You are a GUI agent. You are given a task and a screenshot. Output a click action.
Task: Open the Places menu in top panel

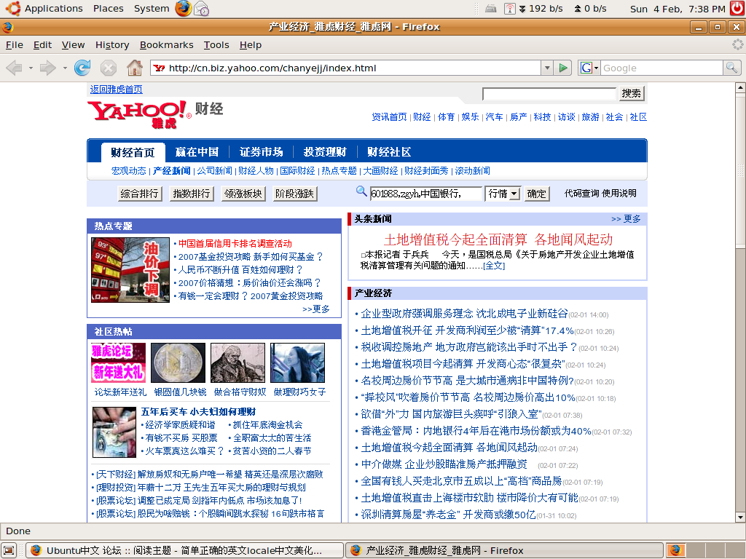(x=108, y=9)
